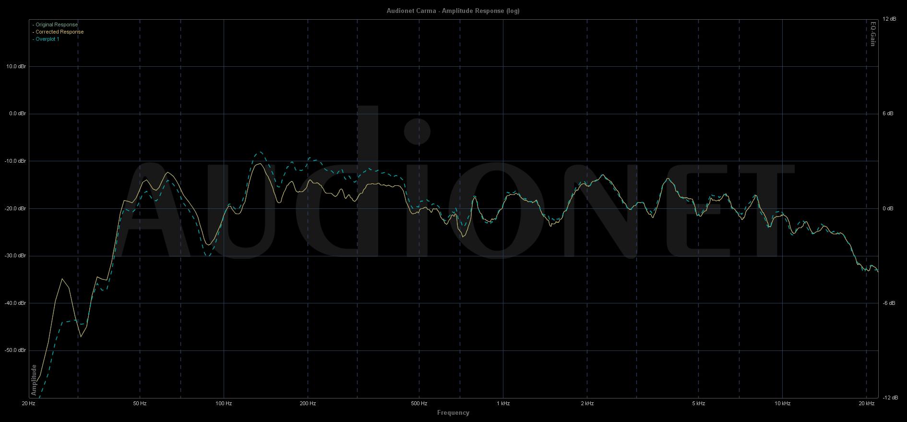Click the Amplitude Response chart title
This screenshot has height=422, width=907.
[x=453, y=11]
